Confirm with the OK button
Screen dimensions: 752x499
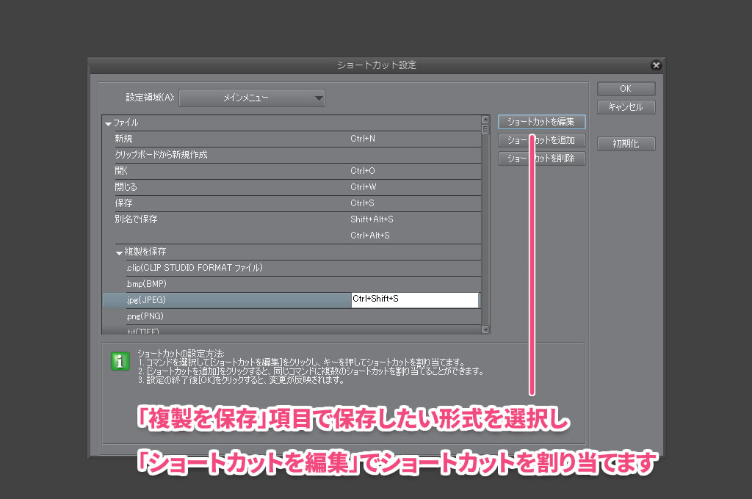[625, 89]
